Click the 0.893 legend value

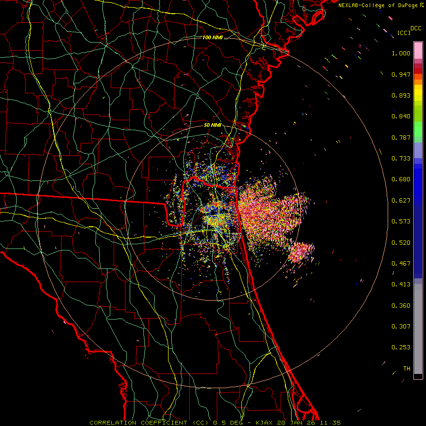(401, 95)
